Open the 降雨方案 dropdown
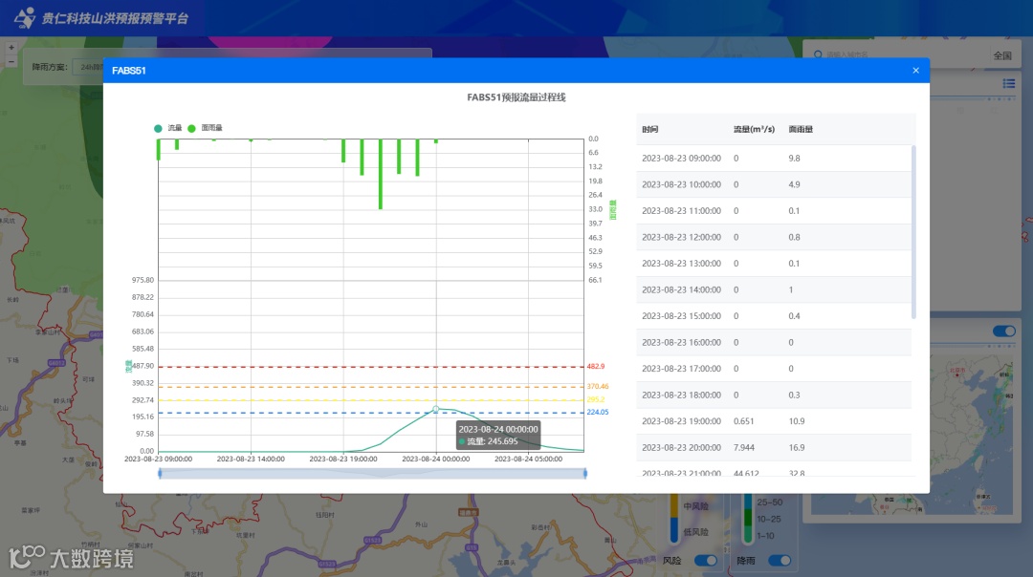1033x577 pixels. (89, 67)
